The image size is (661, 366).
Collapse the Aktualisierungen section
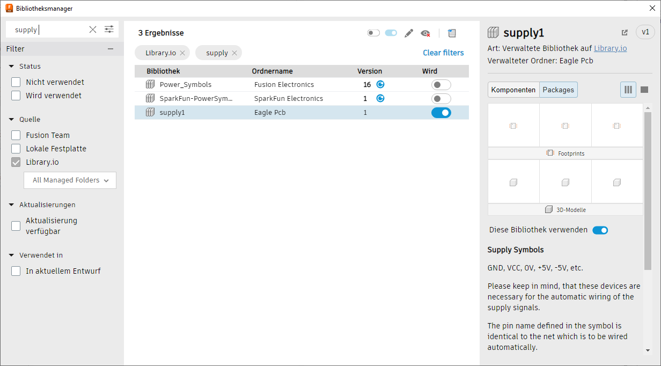[12, 204]
